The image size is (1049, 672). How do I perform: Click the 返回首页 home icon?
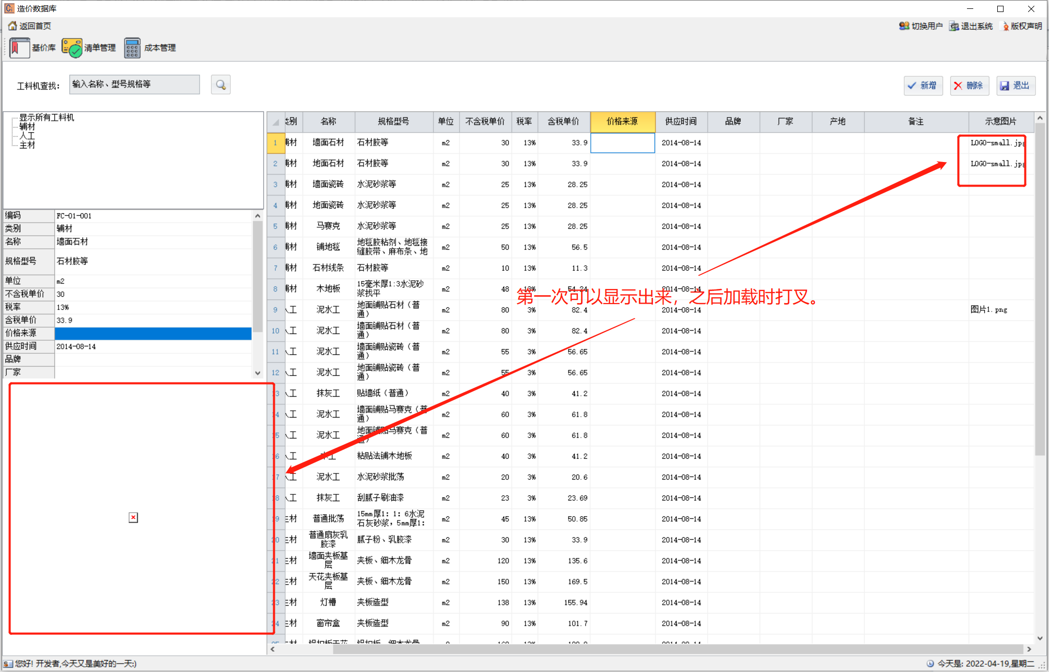[13, 26]
